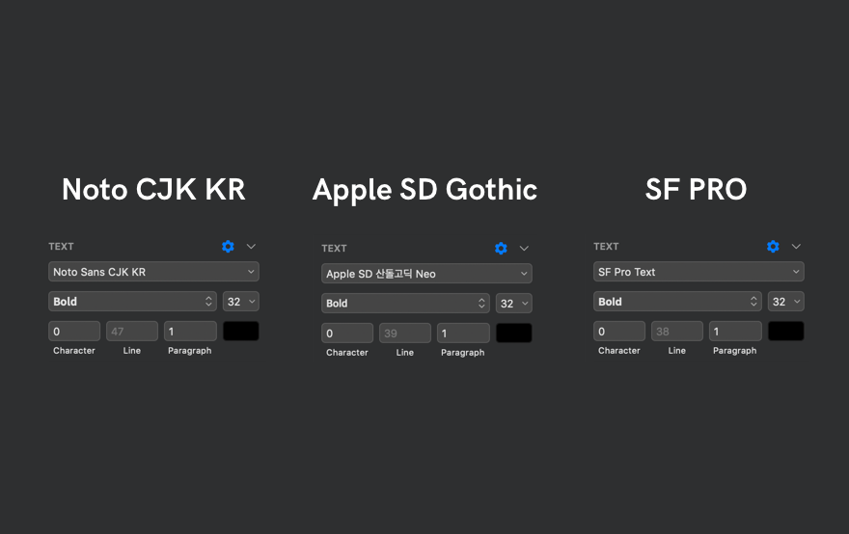This screenshot has height=534, width=849.
Task: Open the Noto Sans CJK KR font dropdown
Action: 153,272
